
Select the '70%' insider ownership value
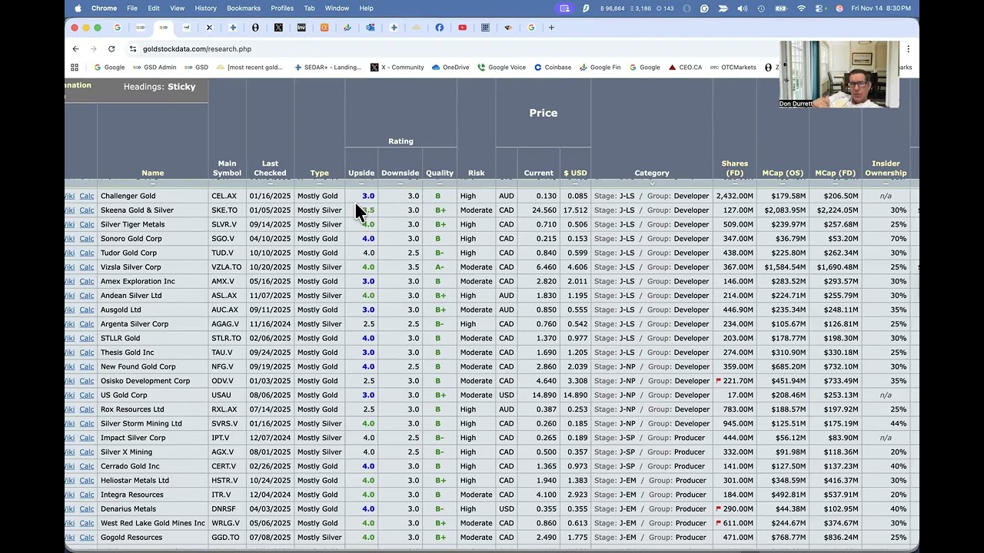[x=898, y=239]
